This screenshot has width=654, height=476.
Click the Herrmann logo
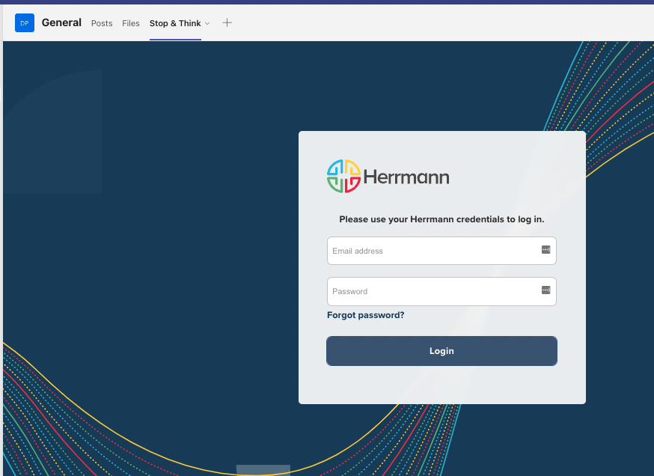tap(388, 177)
